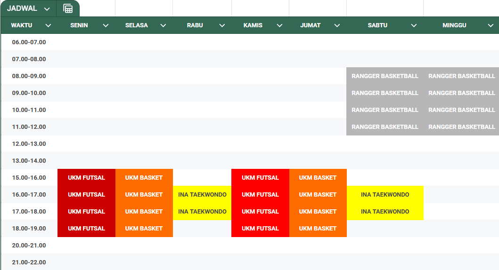Click the MINGGU column header label
499x270 pixels.
(x=454, y=25)
